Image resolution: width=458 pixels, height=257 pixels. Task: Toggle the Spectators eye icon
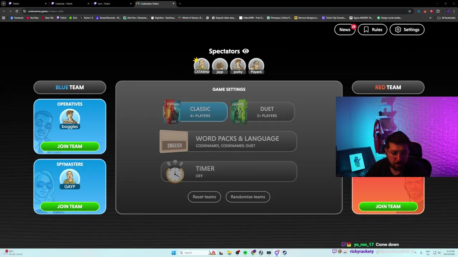[x=245, y=51]
